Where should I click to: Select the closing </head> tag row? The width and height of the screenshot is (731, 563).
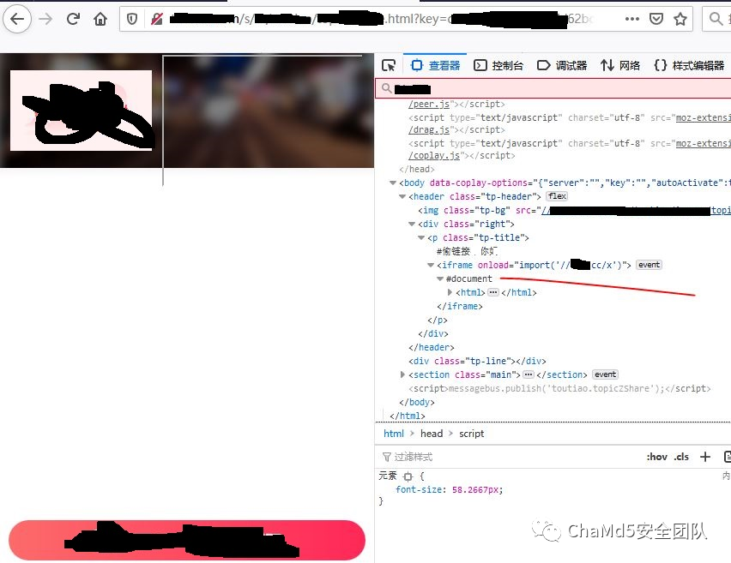tap(417, 169)
